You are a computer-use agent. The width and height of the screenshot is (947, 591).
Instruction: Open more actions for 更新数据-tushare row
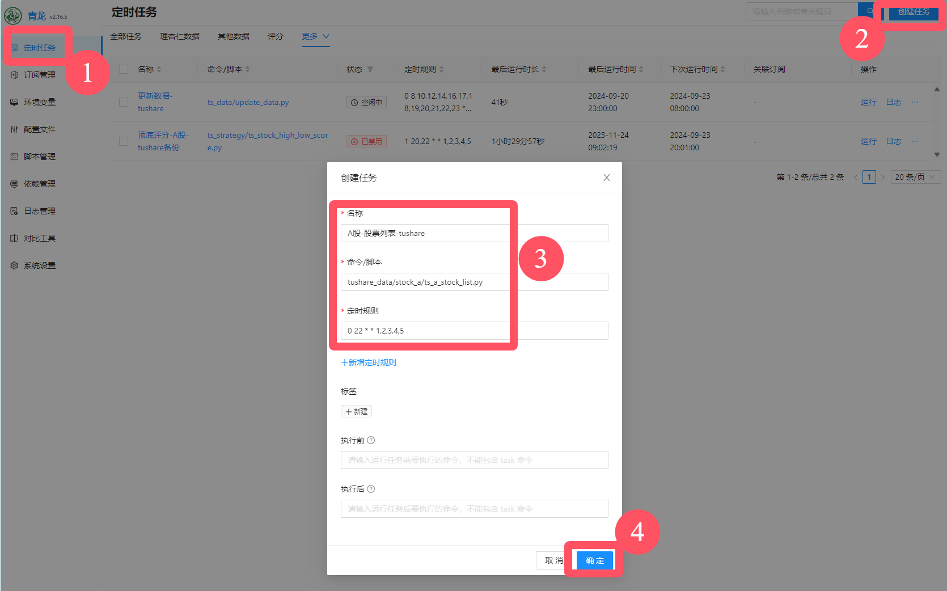click(x=915, y=102)
